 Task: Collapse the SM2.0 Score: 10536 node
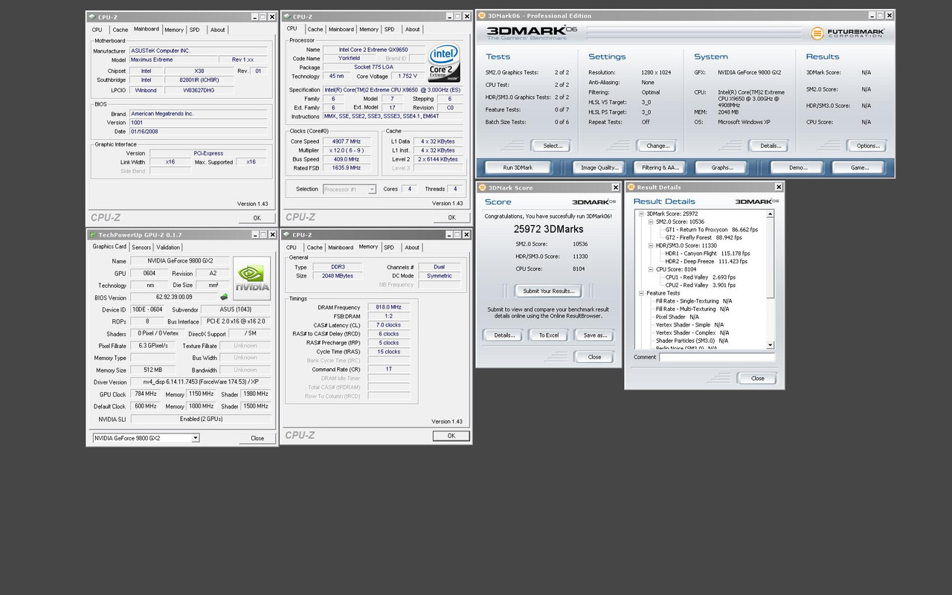[x=650, y=222]
